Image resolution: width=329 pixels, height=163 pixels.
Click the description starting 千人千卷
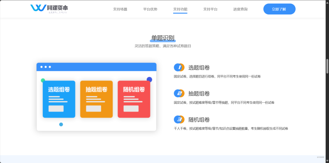pyautogui.click(x=231, y=129)
